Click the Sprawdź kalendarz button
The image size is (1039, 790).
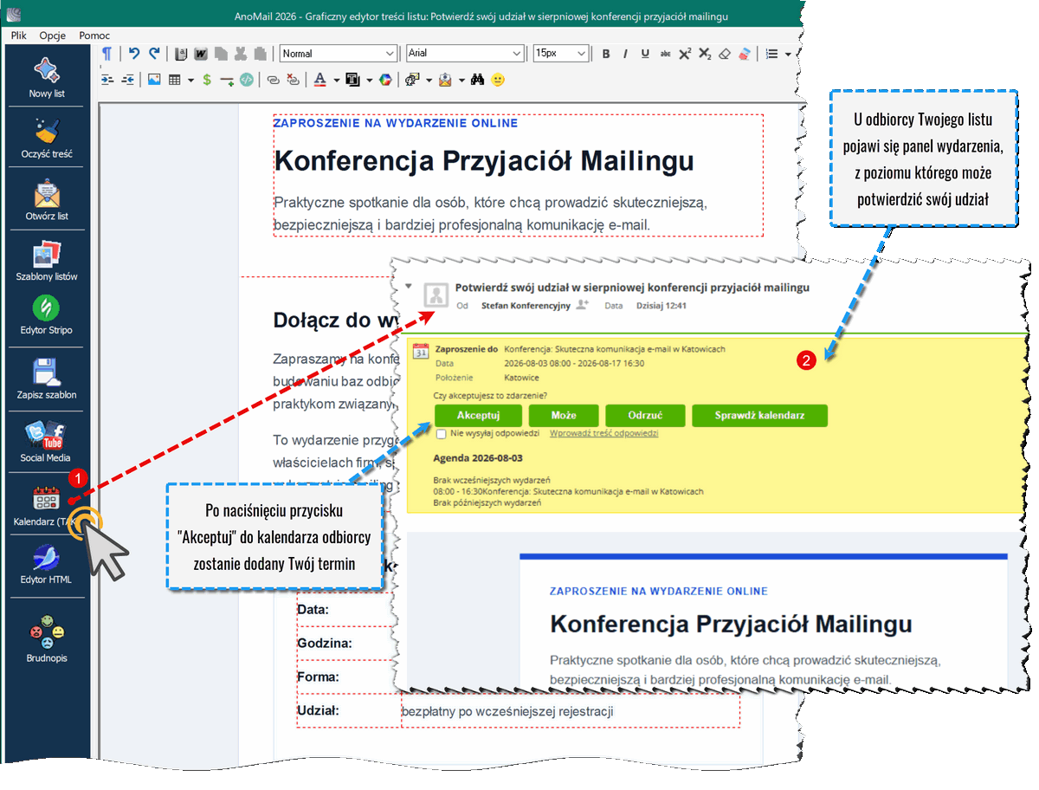(x=759, y=415)
